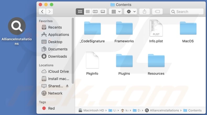Click the Frameworks name label

pos(124,41)
